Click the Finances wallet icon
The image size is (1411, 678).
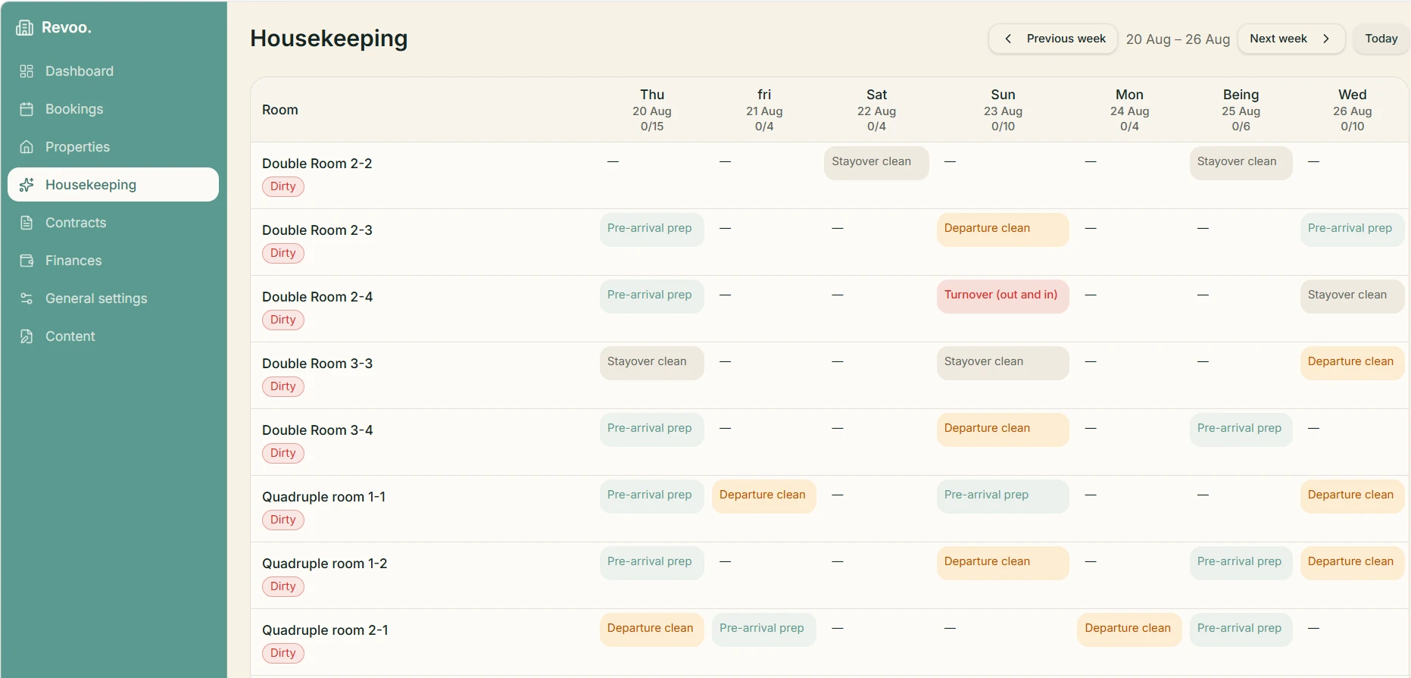(27, 261)
